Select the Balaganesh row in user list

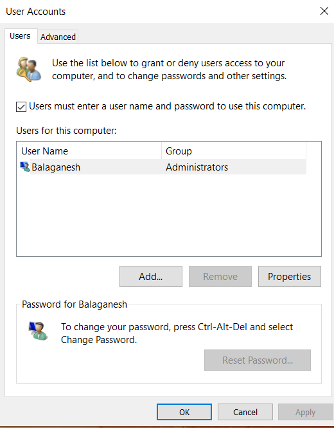163,167
